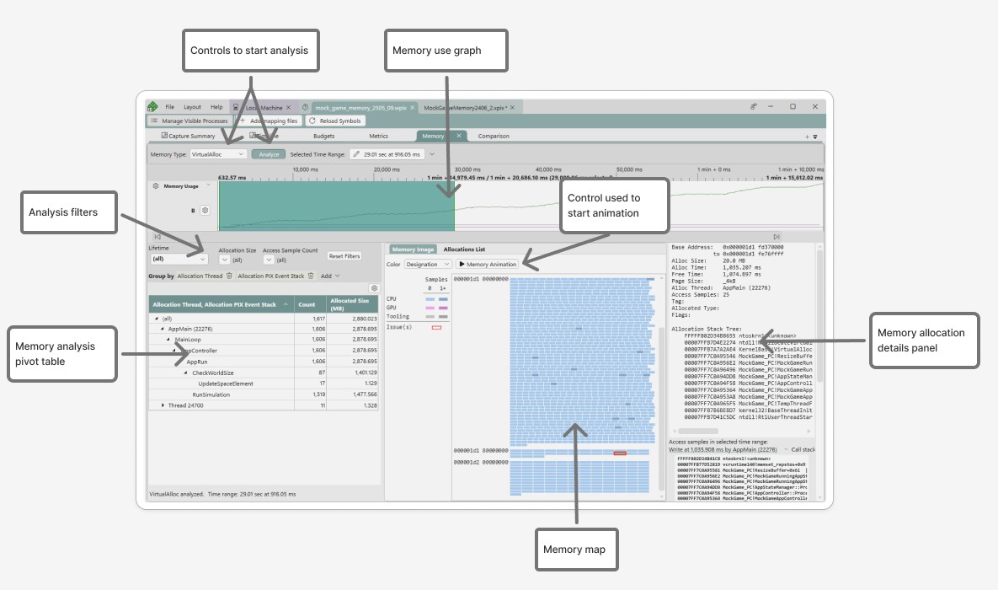
Task: Collapse the CheckWorldSize tree node
Action: [185, 373]
